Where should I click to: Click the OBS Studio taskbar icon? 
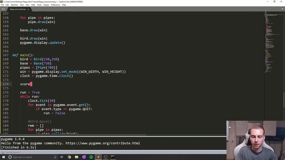click(106, 157)
